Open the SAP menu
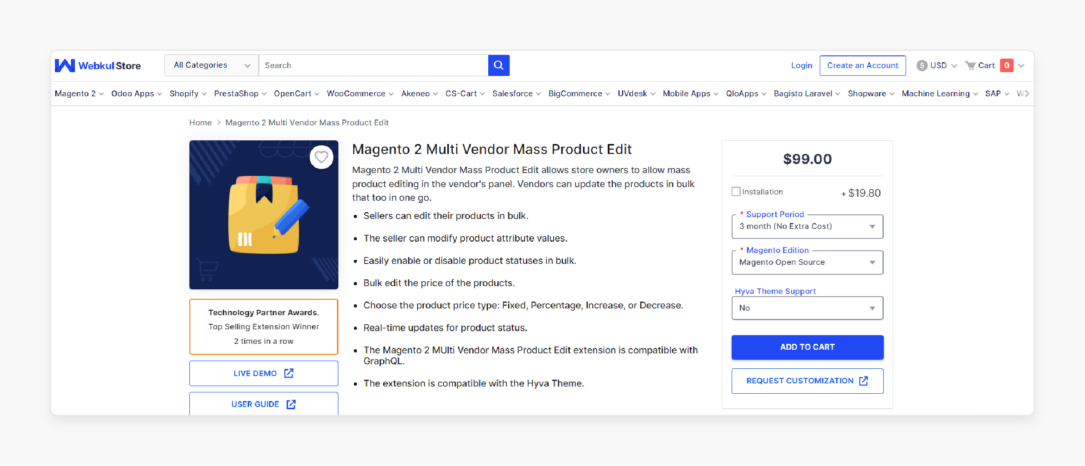The height and width of the screenshot is (466, 1085). click(997, 94)
